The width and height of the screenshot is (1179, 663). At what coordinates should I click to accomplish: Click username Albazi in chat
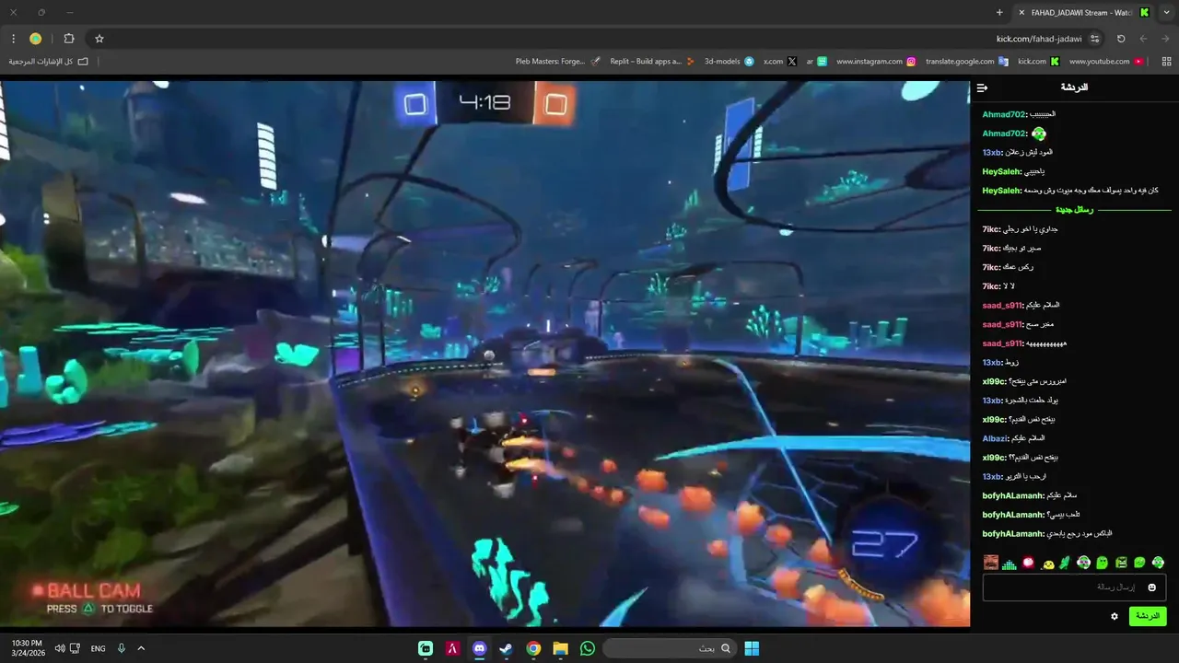995,438
